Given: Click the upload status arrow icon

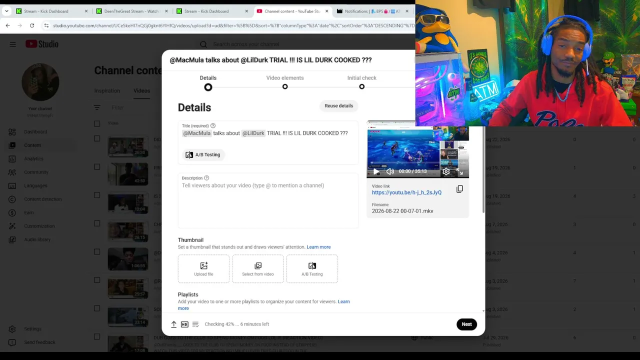Looking at the screenshot, I should (173, 324).
